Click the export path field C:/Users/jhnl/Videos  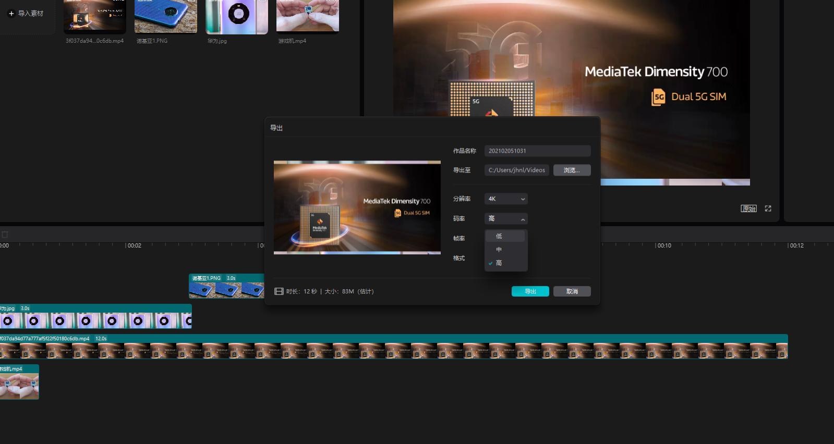516,170
